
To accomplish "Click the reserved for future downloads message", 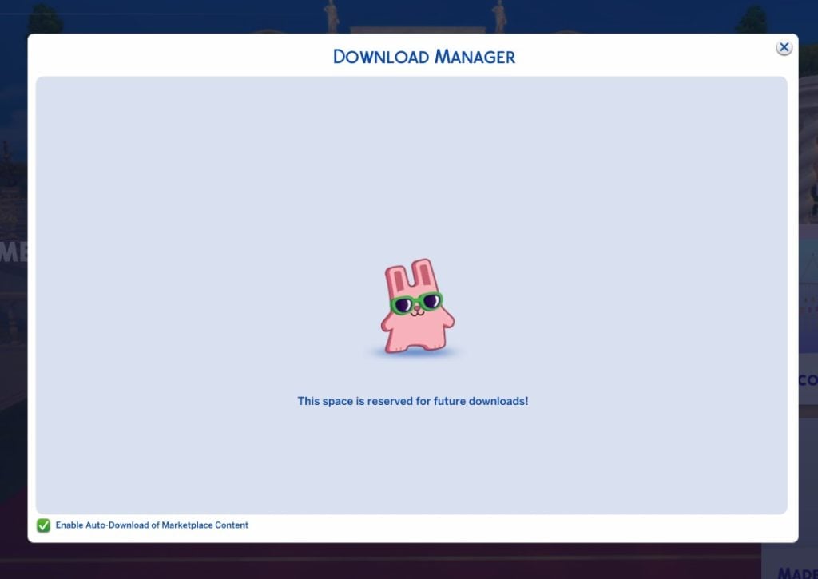I will coord(412,401).
